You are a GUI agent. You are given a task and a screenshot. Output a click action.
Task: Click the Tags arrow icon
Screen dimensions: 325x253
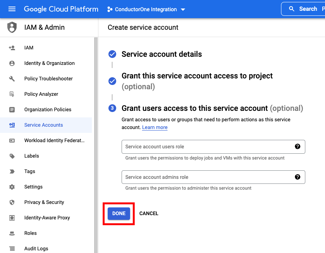tap(12, 171)
